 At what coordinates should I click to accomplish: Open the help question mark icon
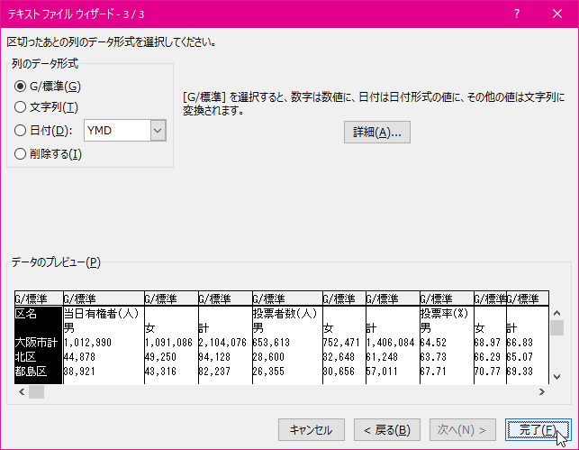point(517,14)
